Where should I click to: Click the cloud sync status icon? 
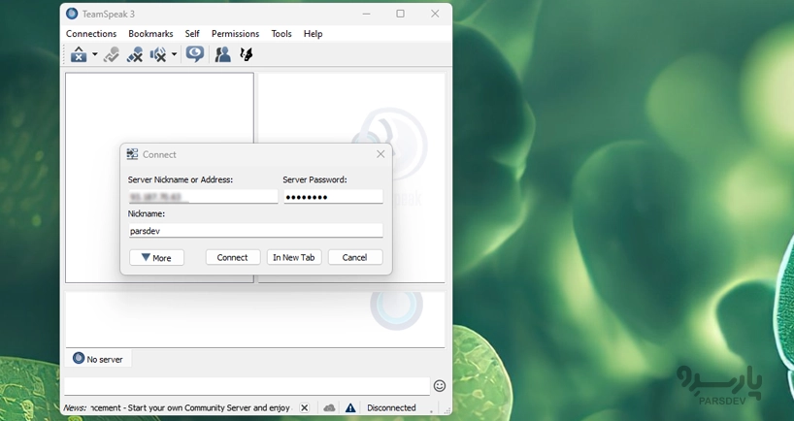[x=329, y=408]
